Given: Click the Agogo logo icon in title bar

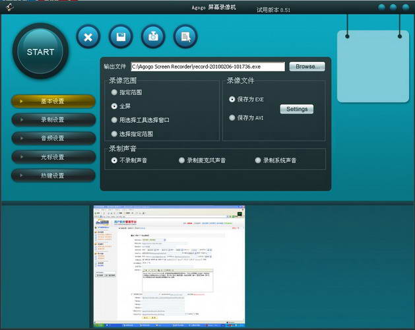Looking at the screenshot, I should [x=10, y=7].
